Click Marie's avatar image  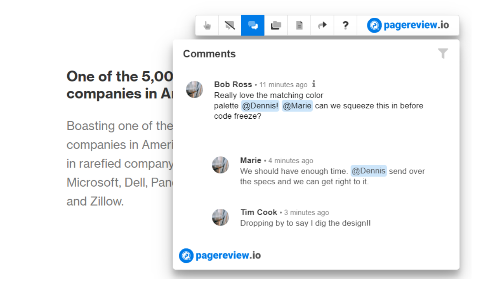point(220,165)
